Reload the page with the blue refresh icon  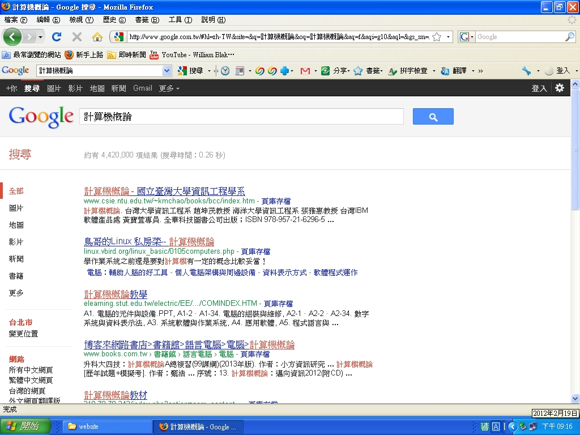57,37
